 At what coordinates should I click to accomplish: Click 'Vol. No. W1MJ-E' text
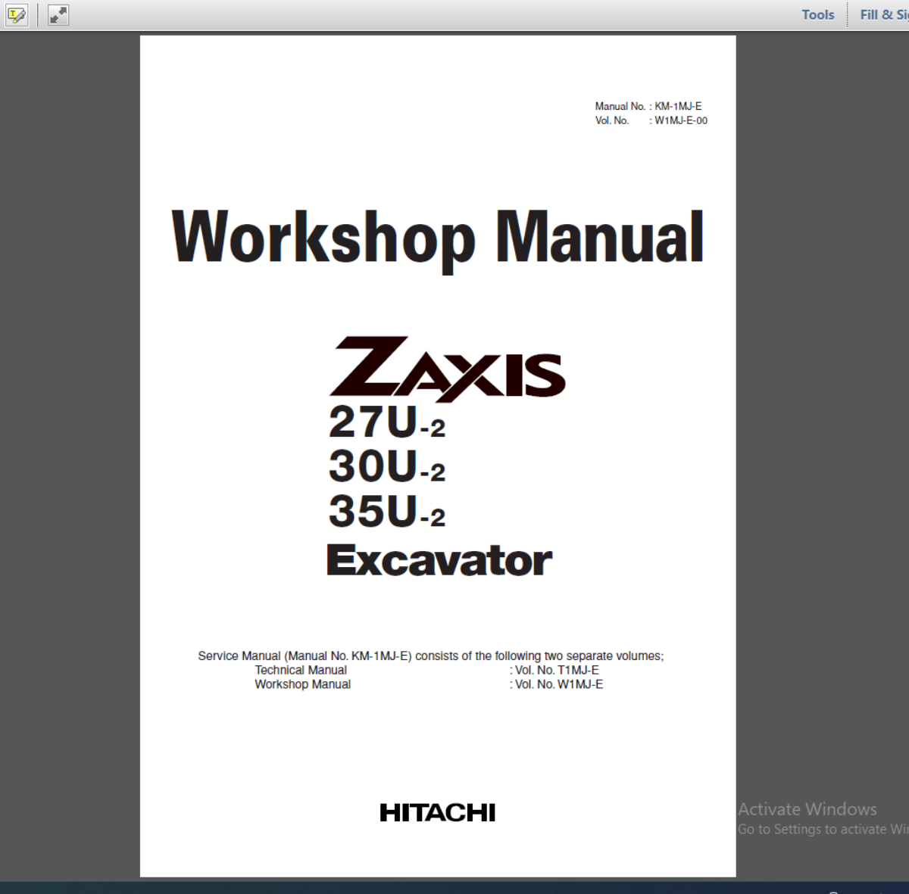[x=559, y=684]
